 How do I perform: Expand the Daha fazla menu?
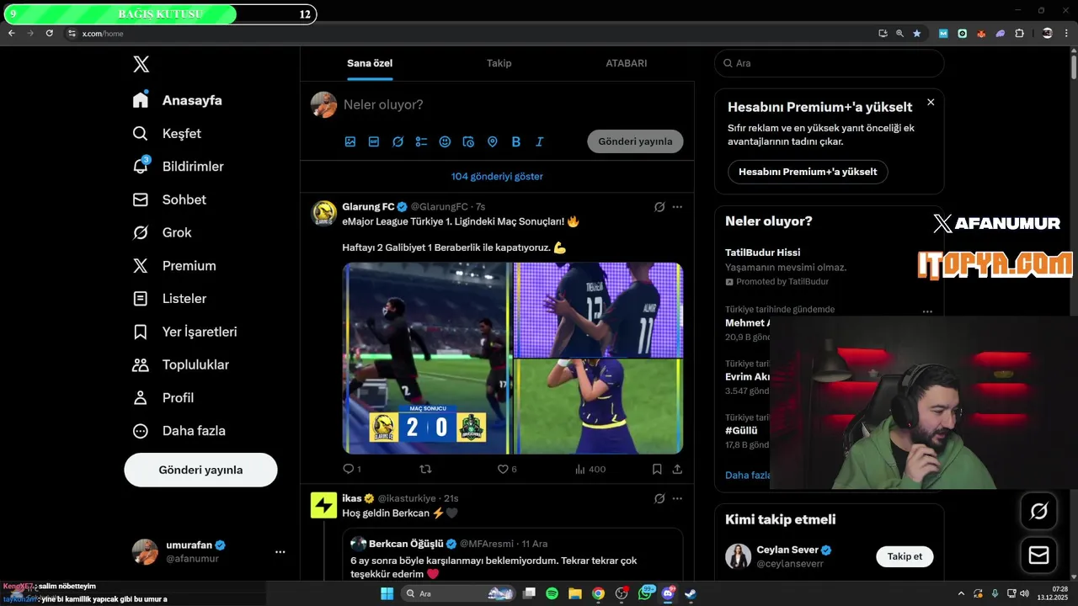tap(179, 431)
